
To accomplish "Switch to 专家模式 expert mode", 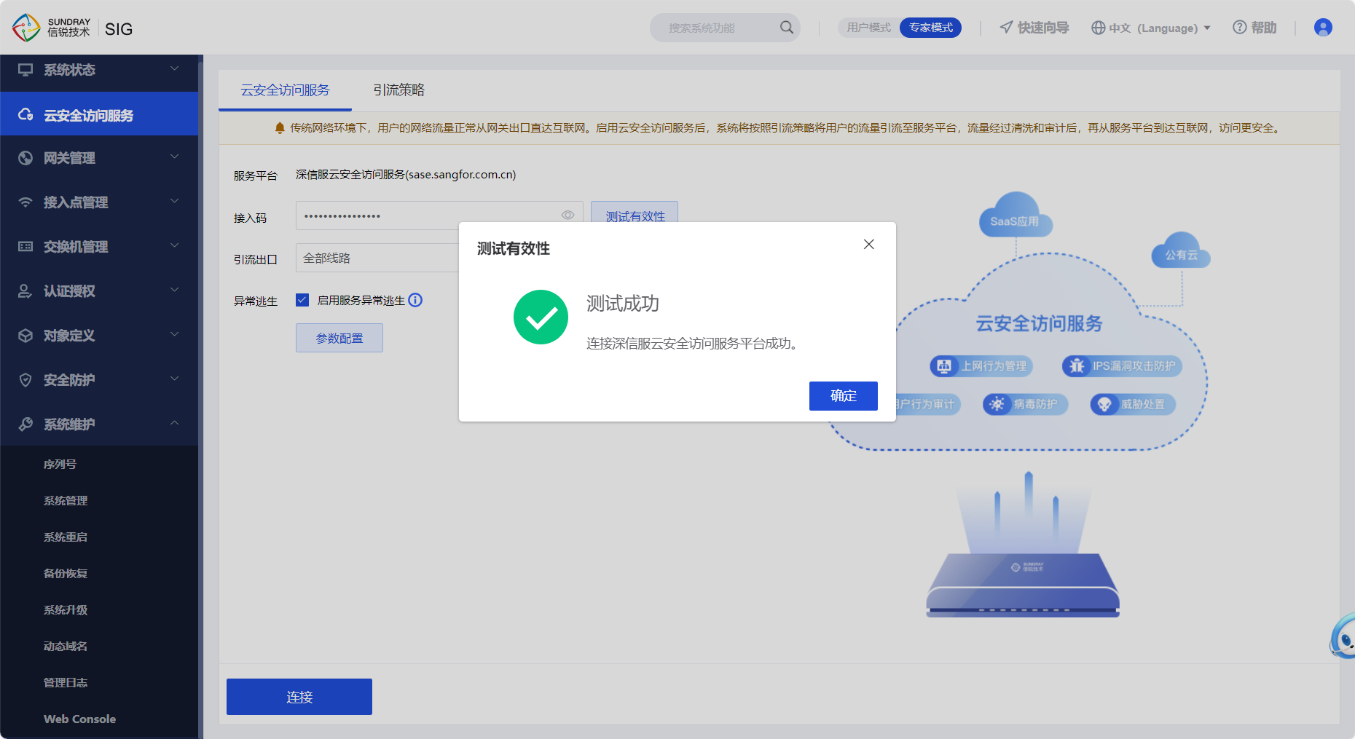I will tap(931, 28).
